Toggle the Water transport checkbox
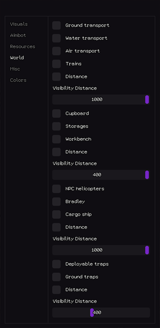The width and height of the screenshot is (160, 328). (56, 38)
